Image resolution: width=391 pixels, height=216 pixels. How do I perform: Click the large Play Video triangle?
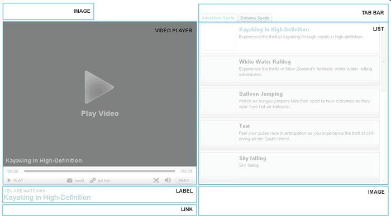(99, 87)
